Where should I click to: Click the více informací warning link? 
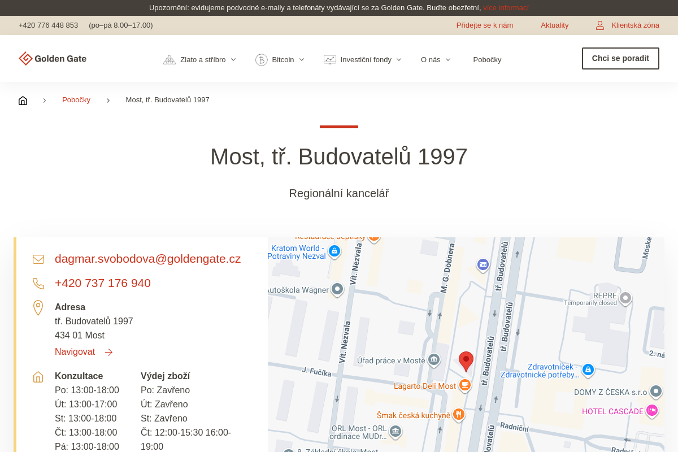click(506, 8)
